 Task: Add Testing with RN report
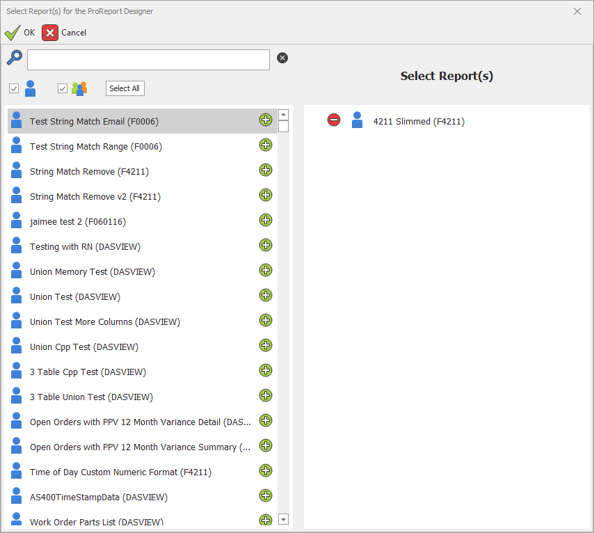click(266, 245)
